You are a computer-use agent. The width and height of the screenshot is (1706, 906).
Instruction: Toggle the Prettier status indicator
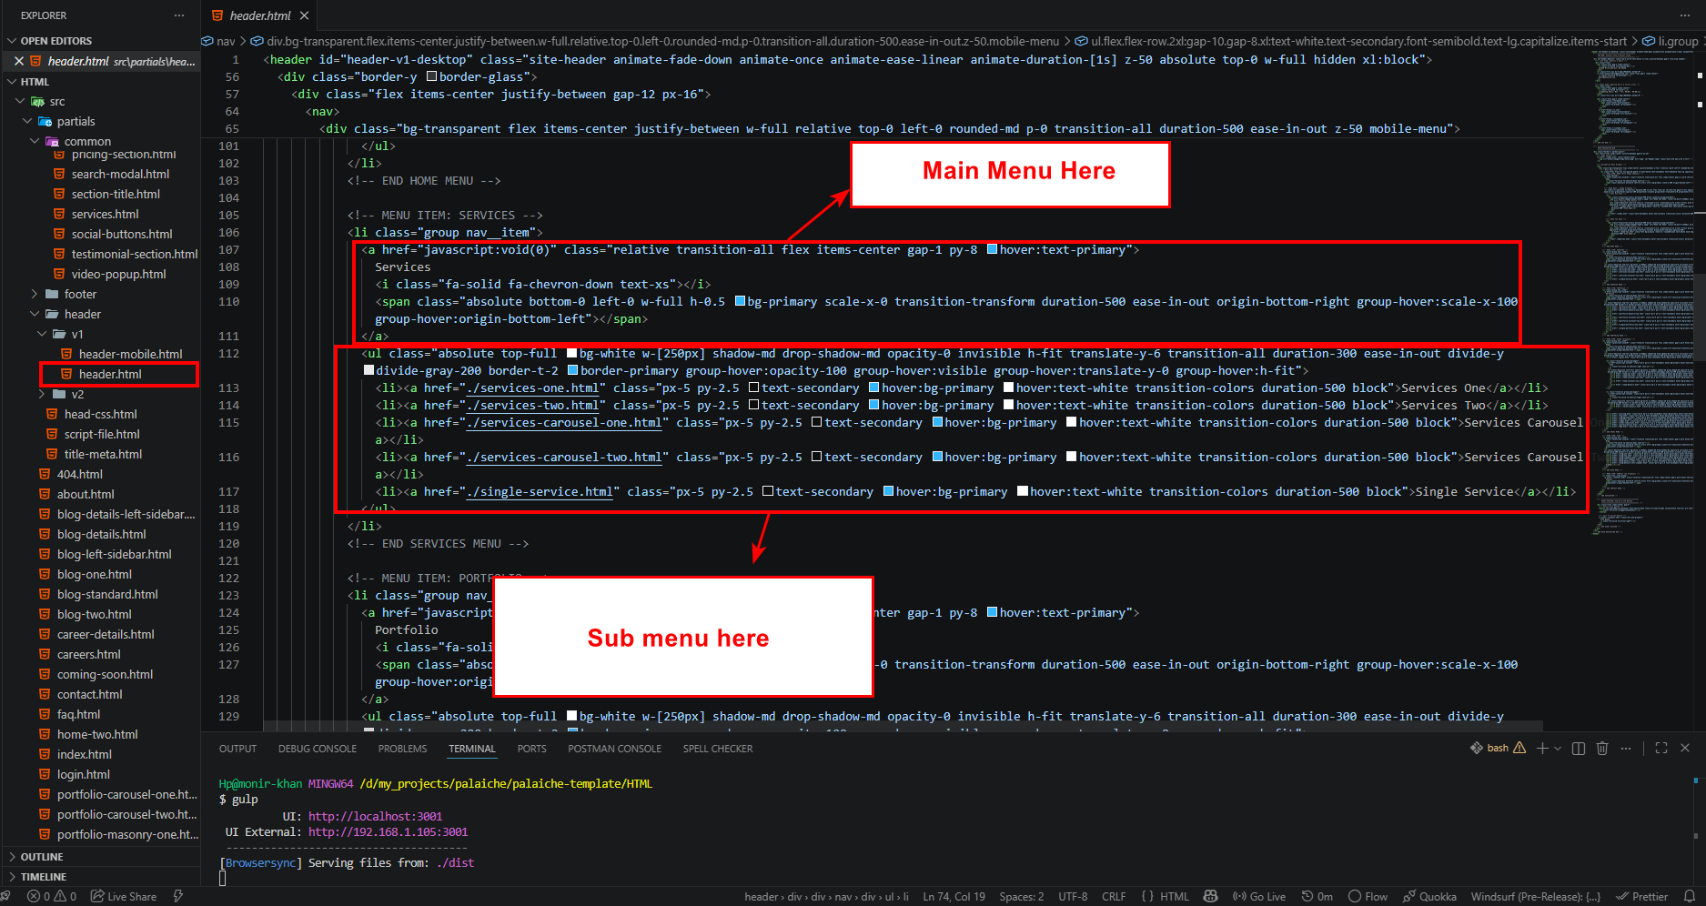pos(1642,896)
